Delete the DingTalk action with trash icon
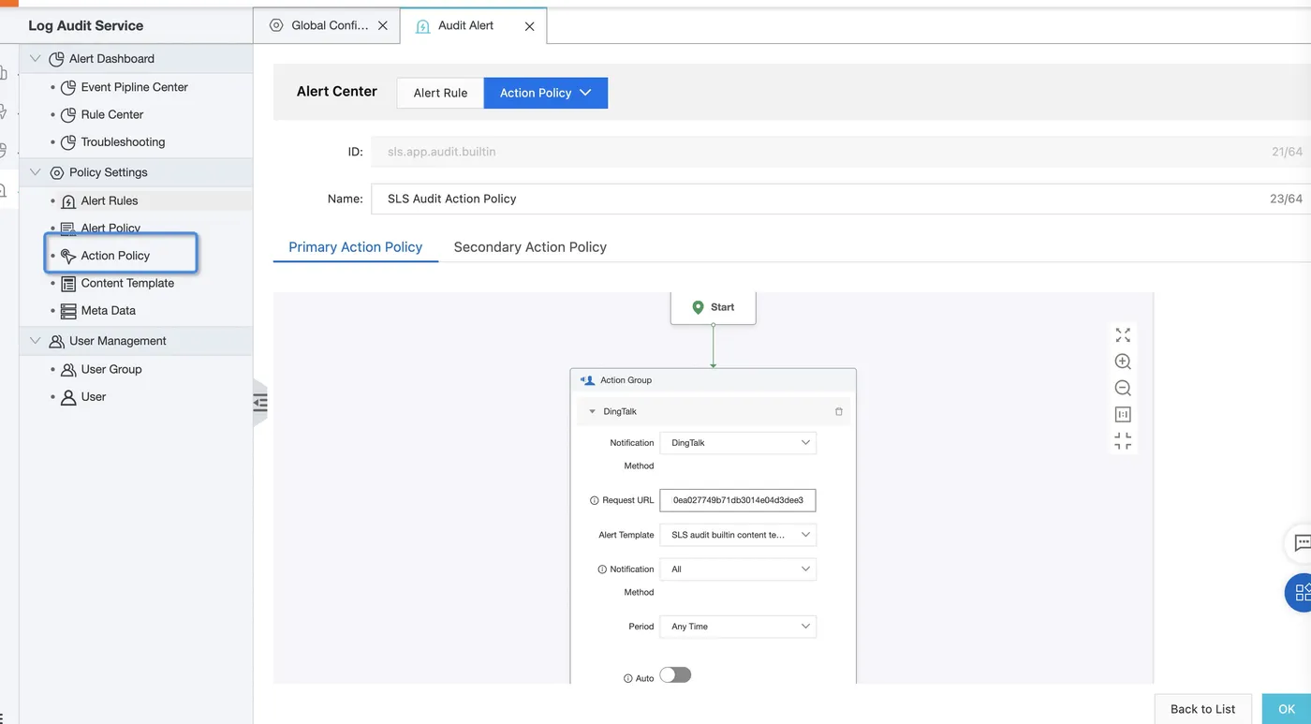This screenshot has height=724, width=1311. tap(838, 411)
